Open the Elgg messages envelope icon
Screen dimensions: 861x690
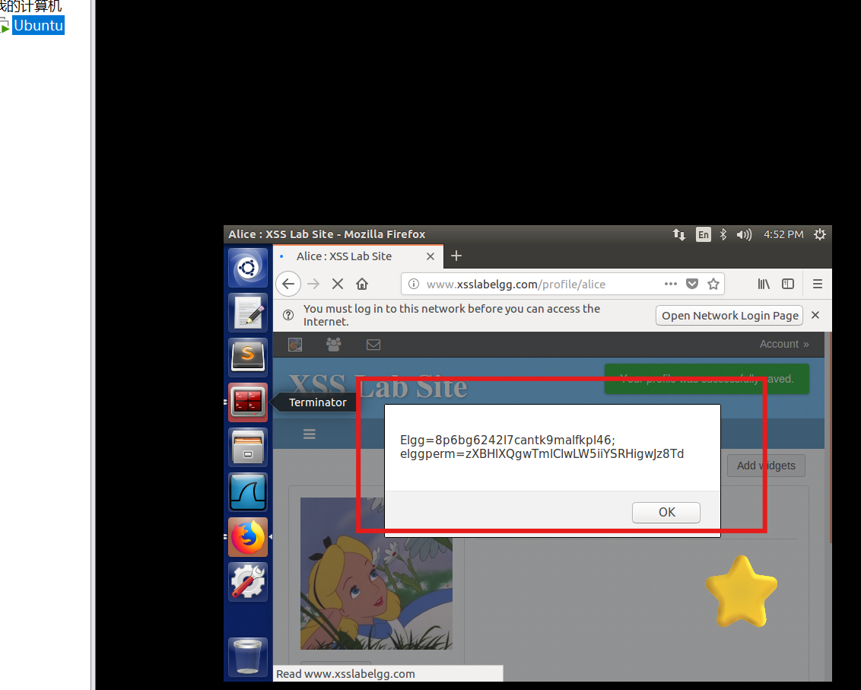point(373,345)
